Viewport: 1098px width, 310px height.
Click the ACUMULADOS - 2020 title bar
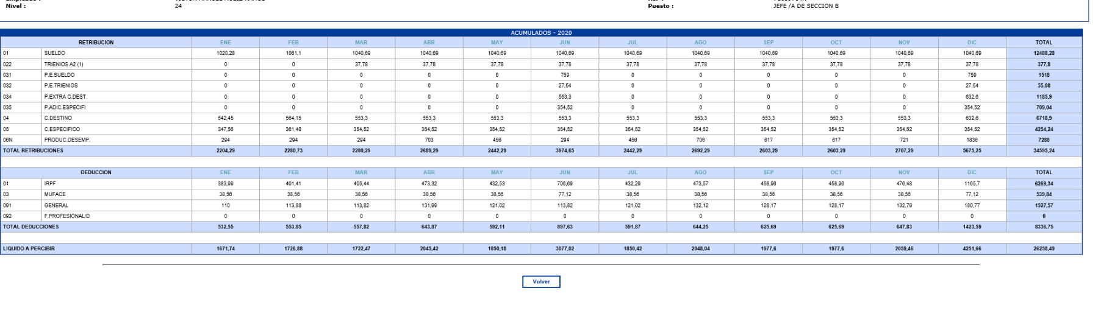541,33
